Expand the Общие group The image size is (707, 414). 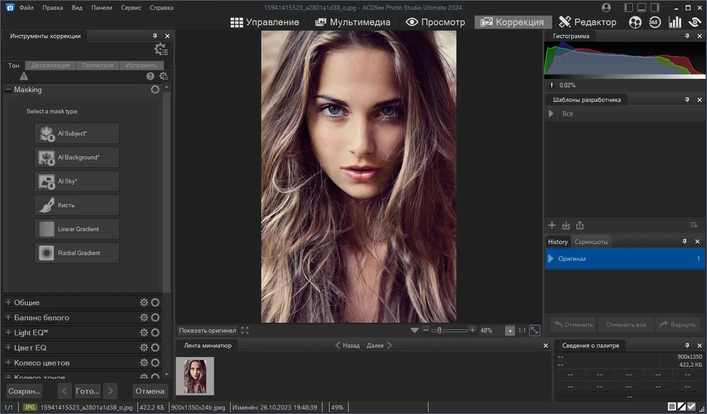click(x=8, y=302)
